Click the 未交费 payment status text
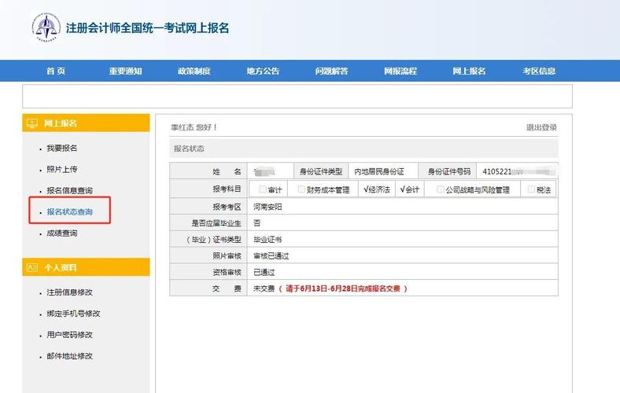The image size is (620, 393). (264, 288)
